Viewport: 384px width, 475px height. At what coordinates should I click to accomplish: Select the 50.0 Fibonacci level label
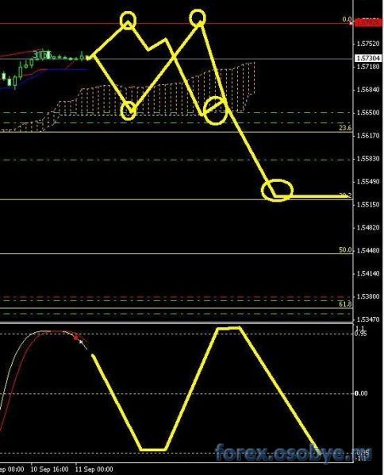[x=345, y=250]
